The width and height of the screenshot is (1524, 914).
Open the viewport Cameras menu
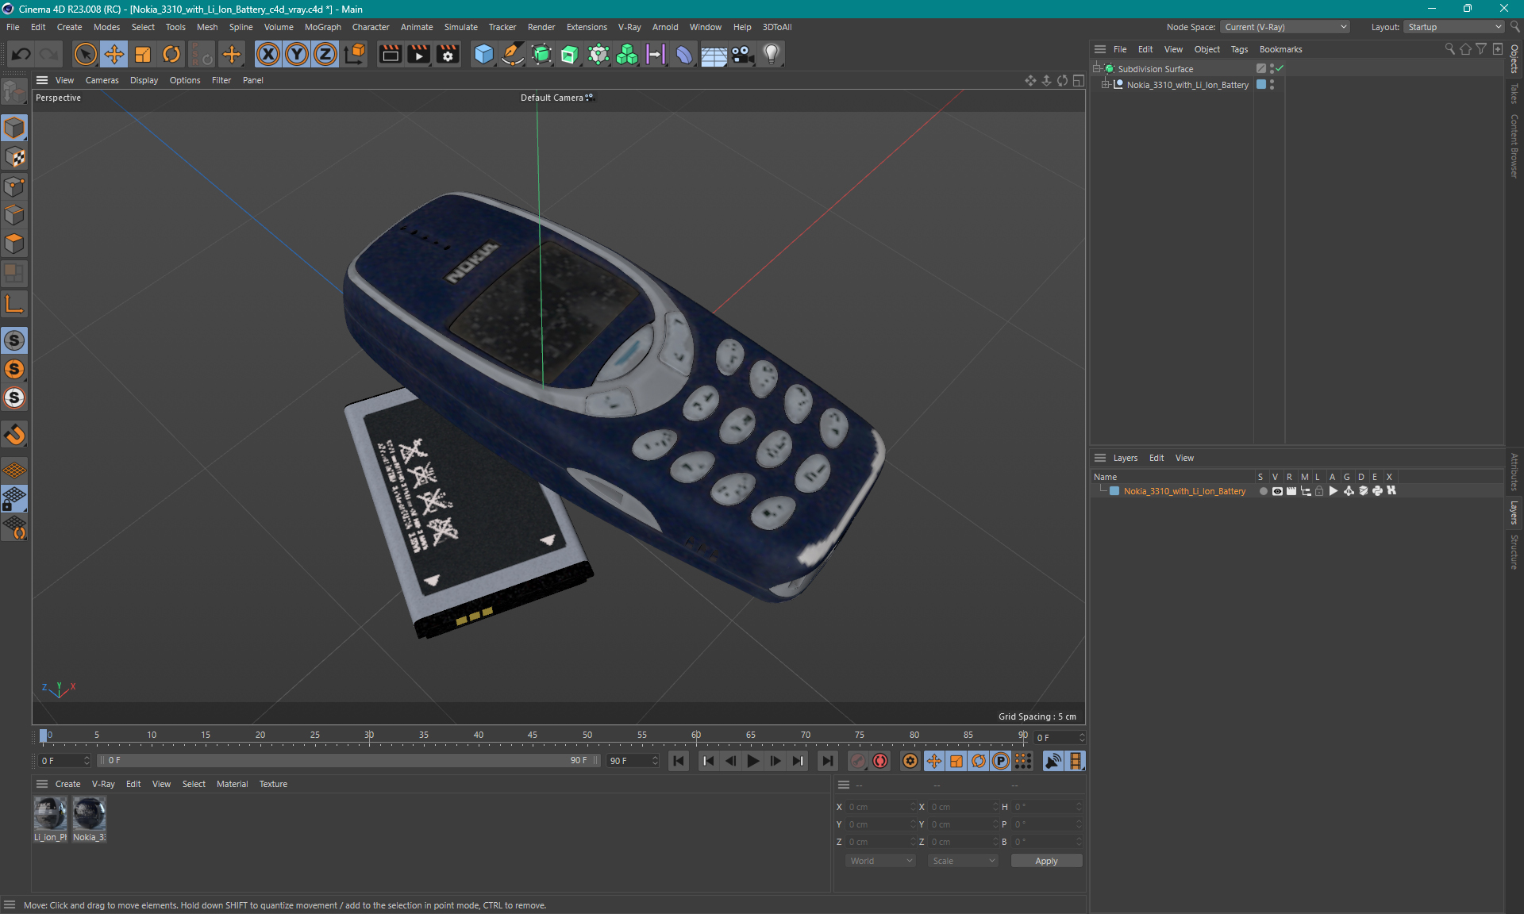(x=102, y=80)
